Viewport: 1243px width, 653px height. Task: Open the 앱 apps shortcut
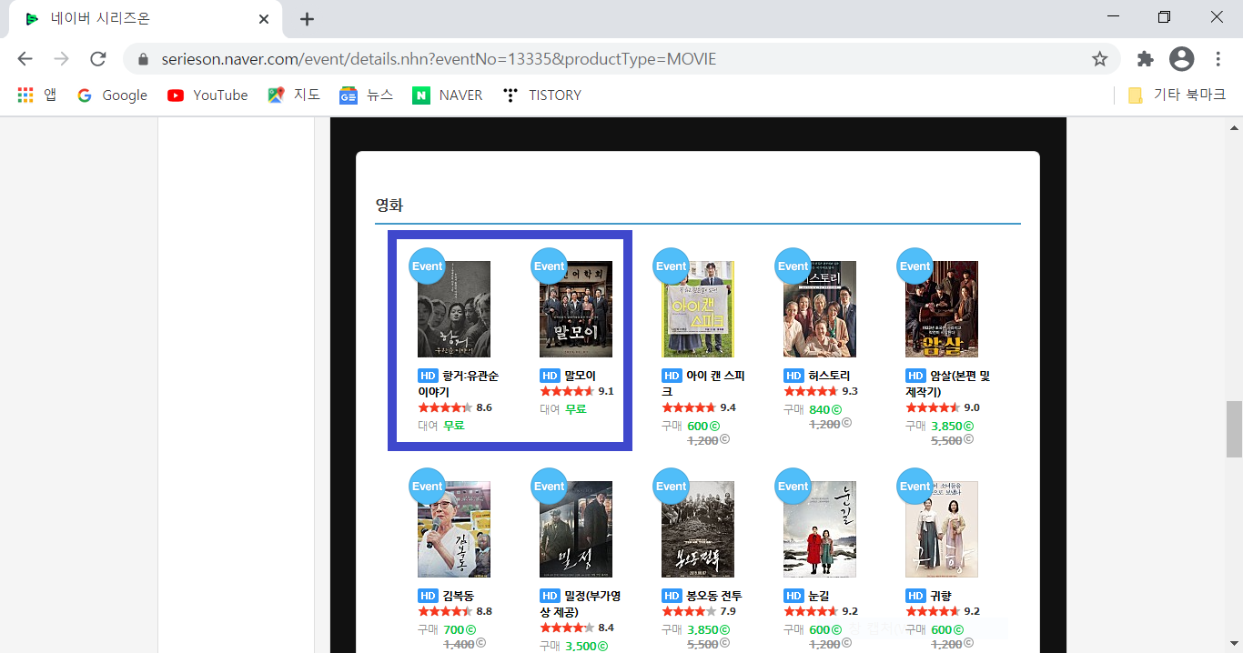[36, 95]
